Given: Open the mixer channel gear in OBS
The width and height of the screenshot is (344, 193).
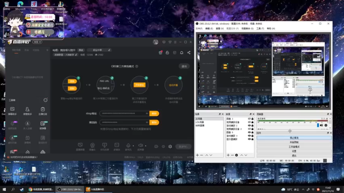Looking at the screenshot, I should 326,125.
